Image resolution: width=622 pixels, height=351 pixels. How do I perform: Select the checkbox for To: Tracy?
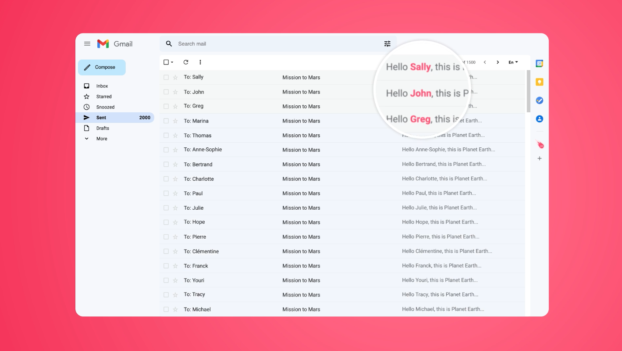166,294
